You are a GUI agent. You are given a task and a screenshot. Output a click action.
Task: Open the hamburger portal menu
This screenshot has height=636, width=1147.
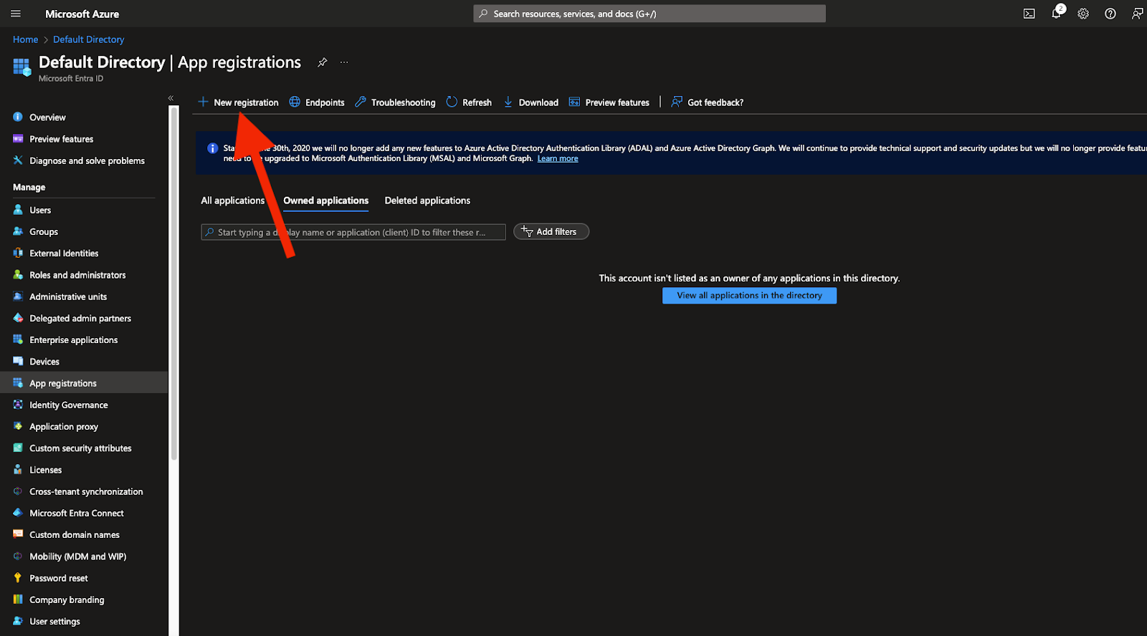[x=16, y=14]
